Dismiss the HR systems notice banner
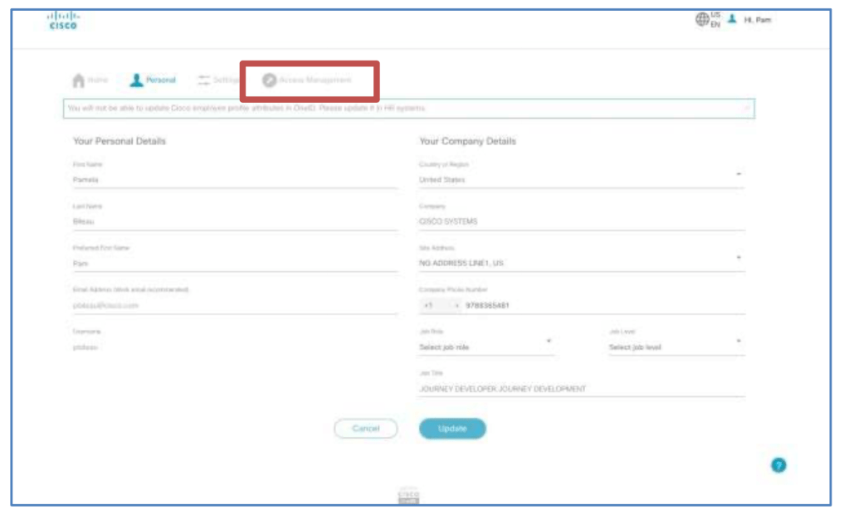This screenshot has width=849, height=514. (x=746, y=108)
